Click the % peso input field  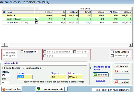[x=59, y=77]
